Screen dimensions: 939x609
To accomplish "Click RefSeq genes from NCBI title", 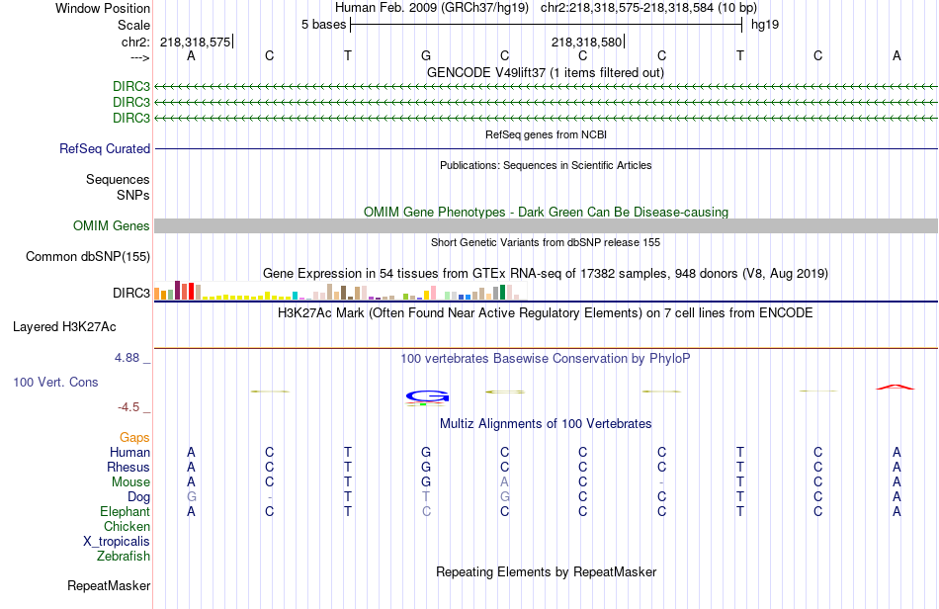I will (x=546, y=134).
